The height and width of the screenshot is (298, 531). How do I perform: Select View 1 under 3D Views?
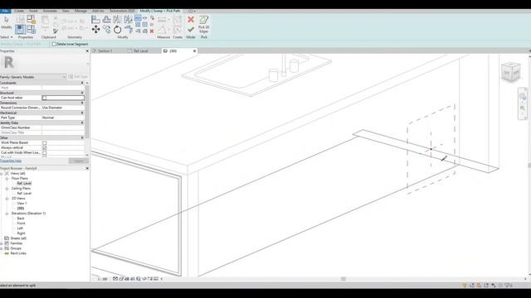(22, 204)
